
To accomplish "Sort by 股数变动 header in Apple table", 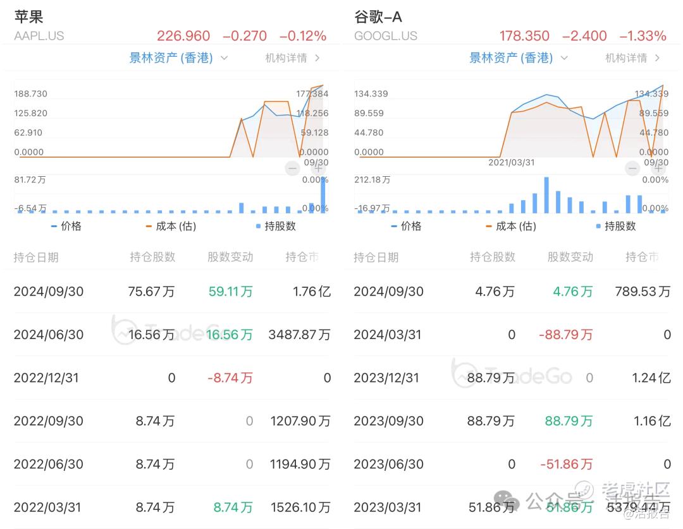I will point(230,257).
